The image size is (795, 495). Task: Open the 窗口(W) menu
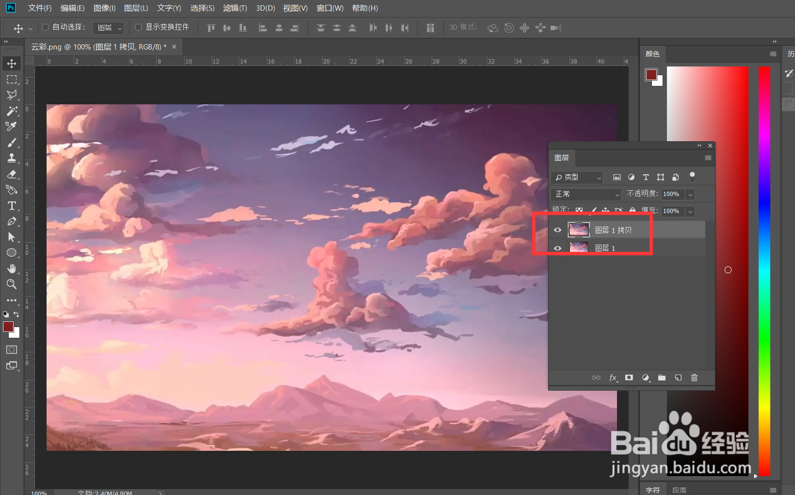coord(330,8)
